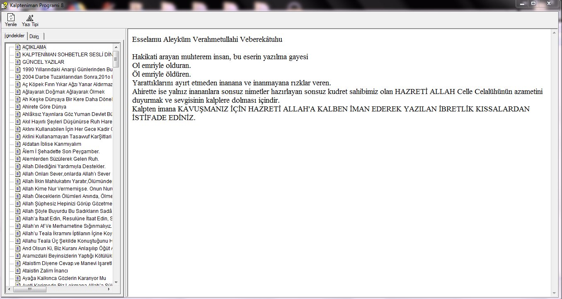This screenshot has width=562, height=299.
Task: Click the document icon next to Ahirete Göre Dünya
Action: (18, 106)
